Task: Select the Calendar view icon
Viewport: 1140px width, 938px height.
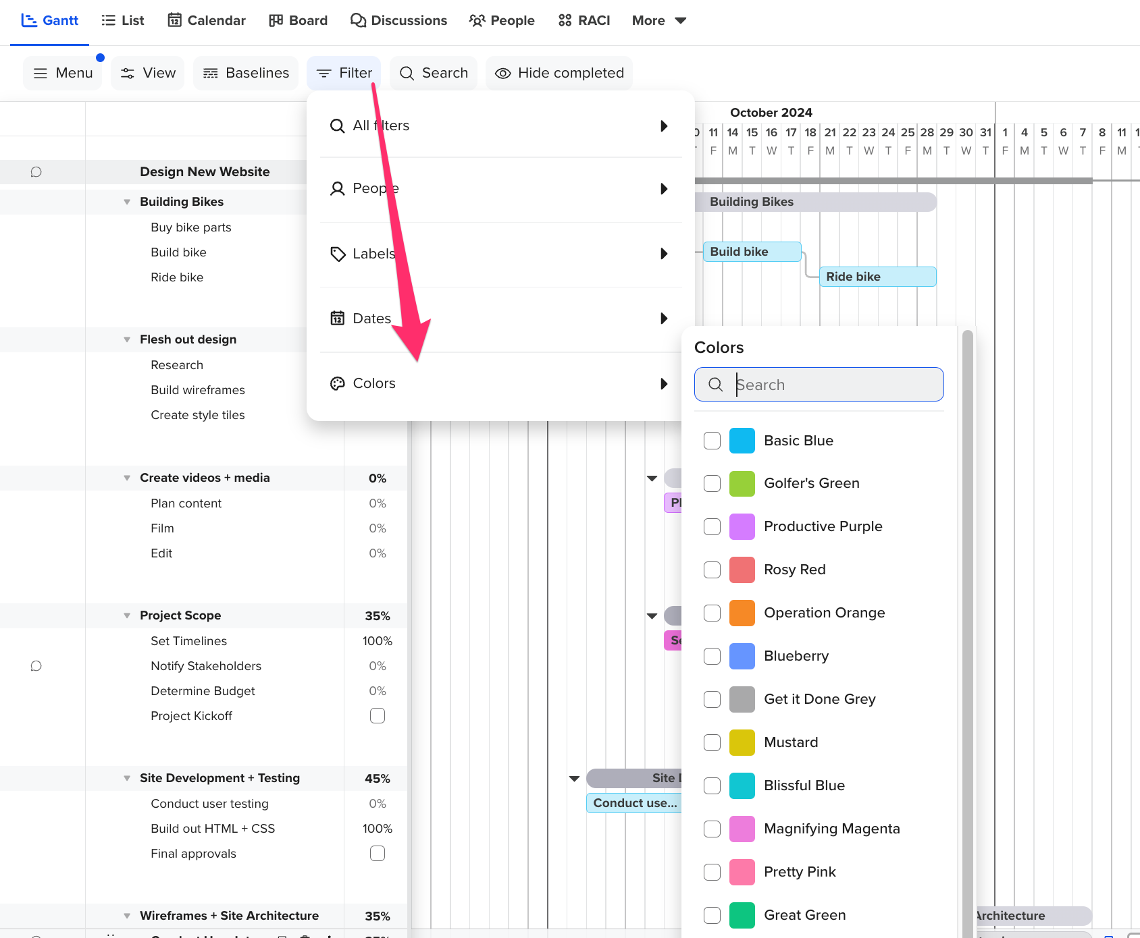Action: tap(176, 20)
